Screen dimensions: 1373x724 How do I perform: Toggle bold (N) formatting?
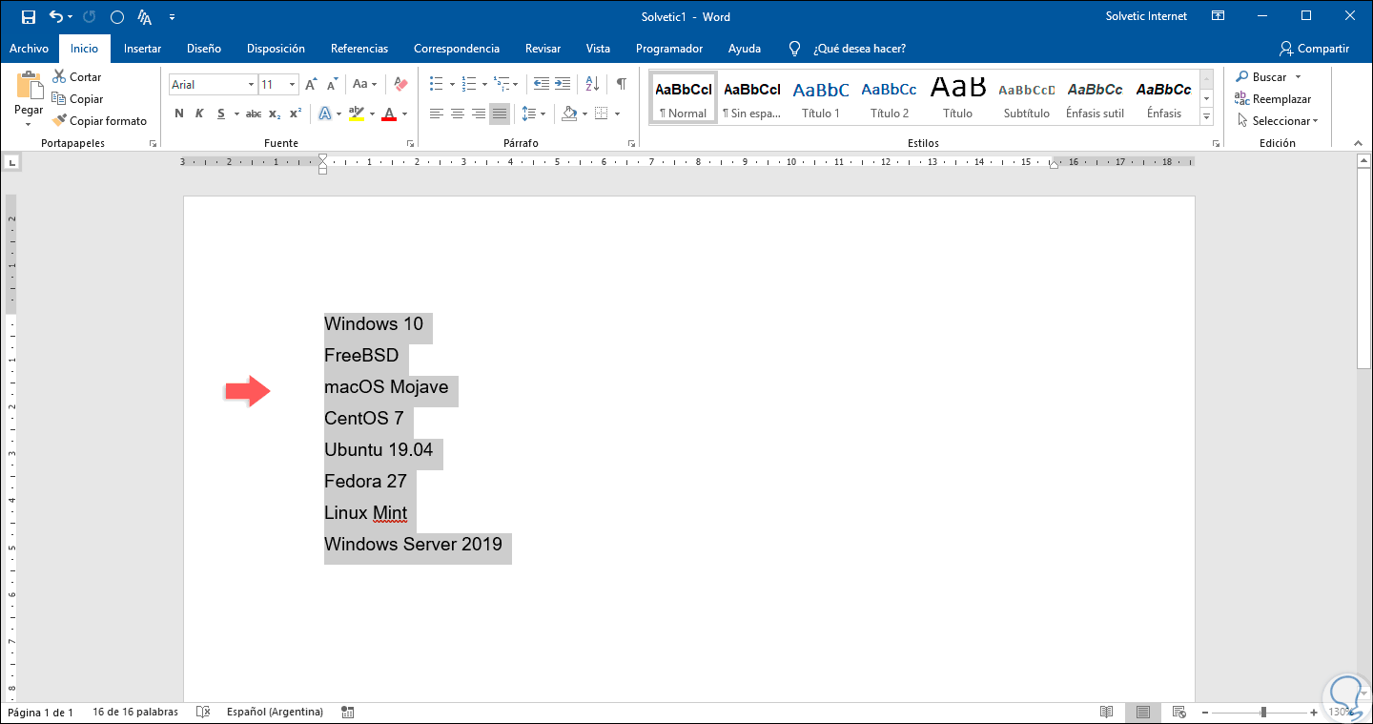point(179,114)
